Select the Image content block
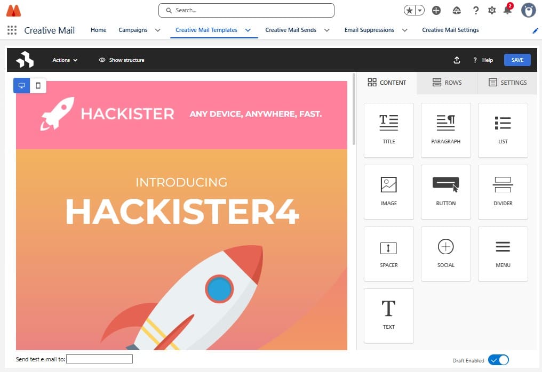 [x=388, y=192]
